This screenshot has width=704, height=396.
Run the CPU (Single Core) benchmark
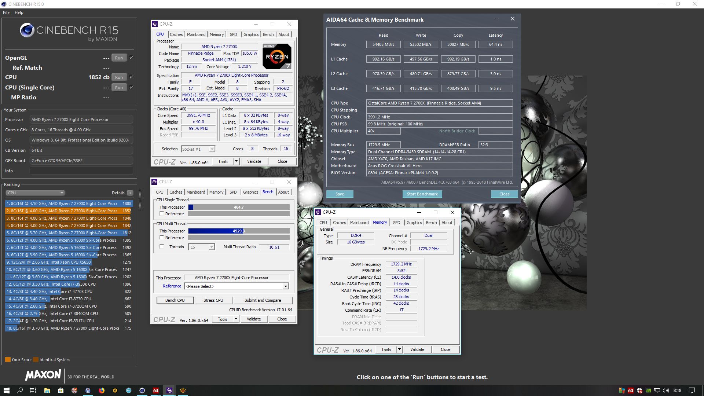coord(119,87)
